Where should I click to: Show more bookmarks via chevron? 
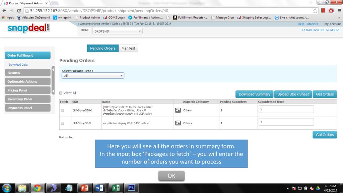339,17
